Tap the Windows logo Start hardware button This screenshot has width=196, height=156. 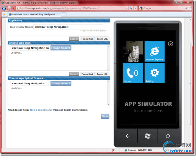tap(147, 136)
